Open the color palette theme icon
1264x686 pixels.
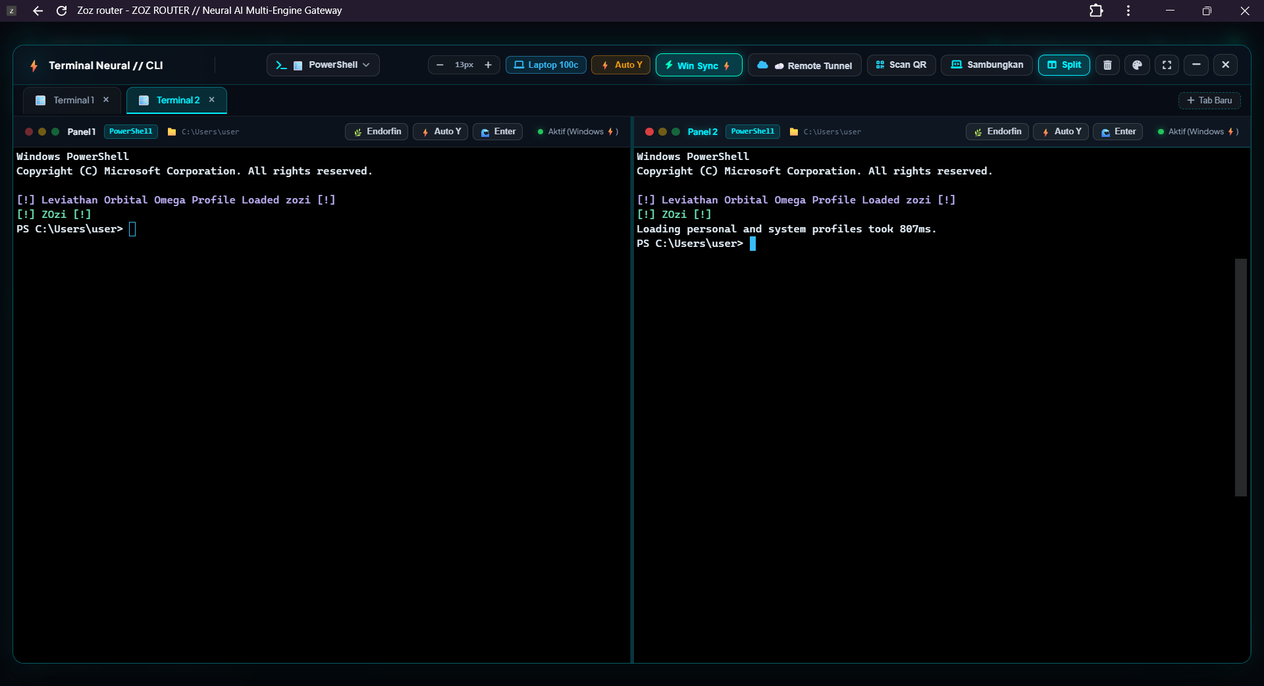point(1137,65)
